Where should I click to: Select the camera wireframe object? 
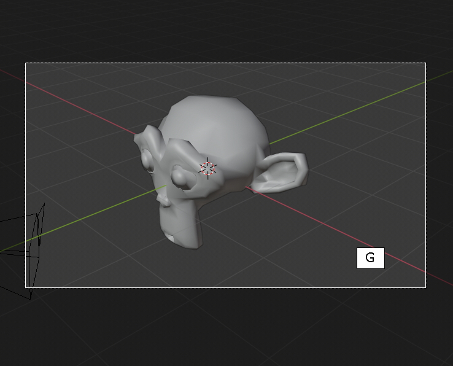click(x=21, y=251)
